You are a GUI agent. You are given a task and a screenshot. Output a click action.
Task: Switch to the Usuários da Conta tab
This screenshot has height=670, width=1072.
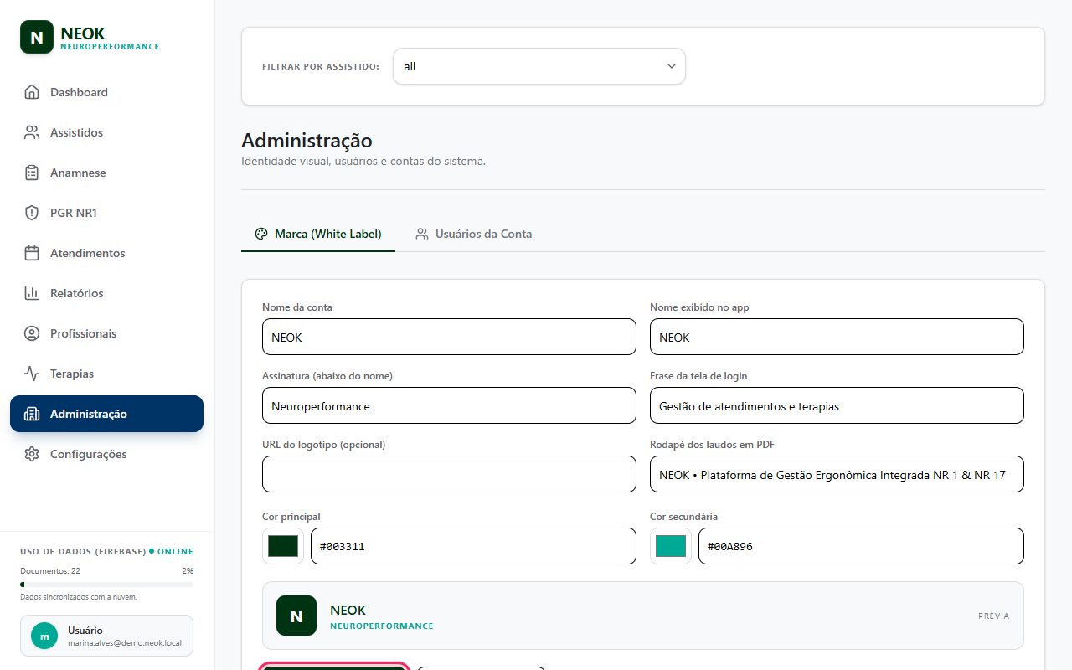474,234
